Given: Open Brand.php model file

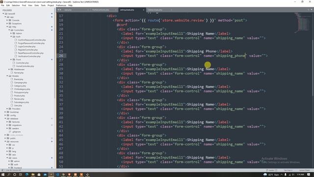Looking at the screenshot, I should point(19,79).
